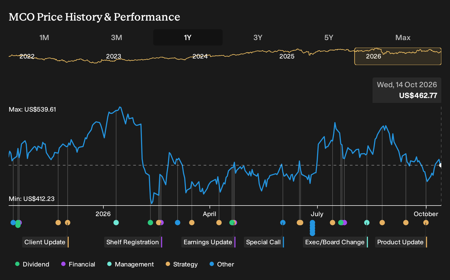Screen dimensions: 450x280
Task: Click the MCO Price History & Performance heading
Action: pos(94,17)
